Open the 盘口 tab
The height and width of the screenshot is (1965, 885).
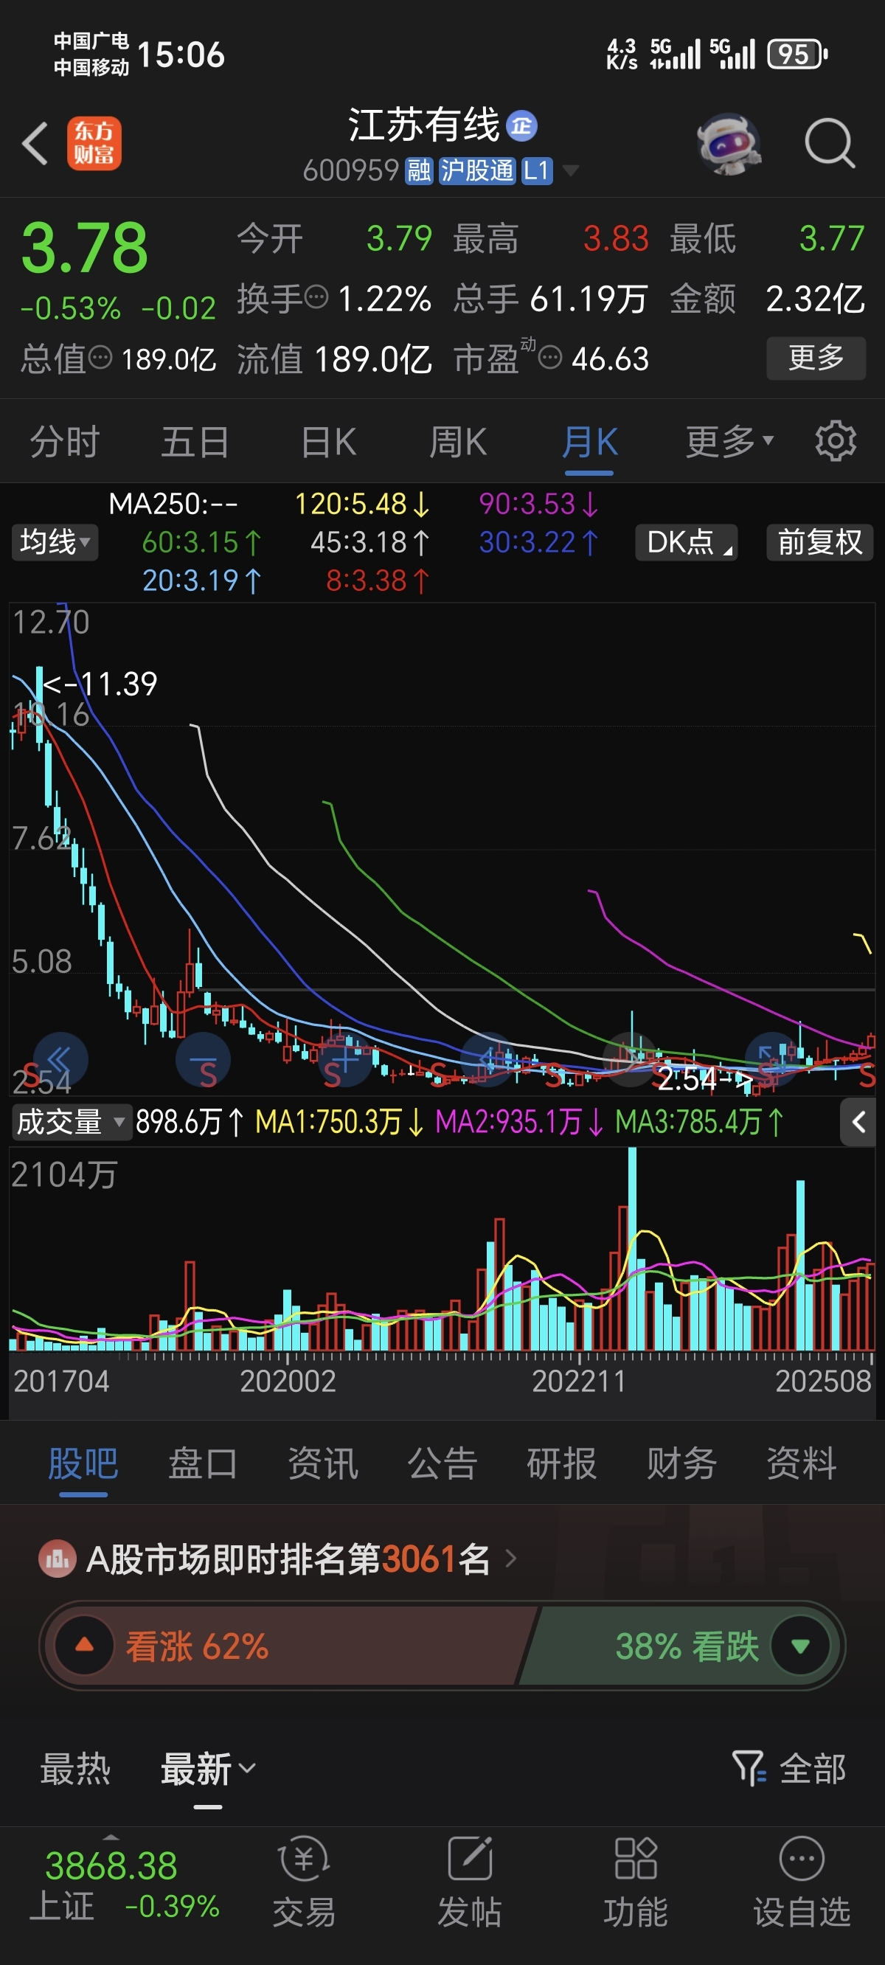pos(203,1463)
